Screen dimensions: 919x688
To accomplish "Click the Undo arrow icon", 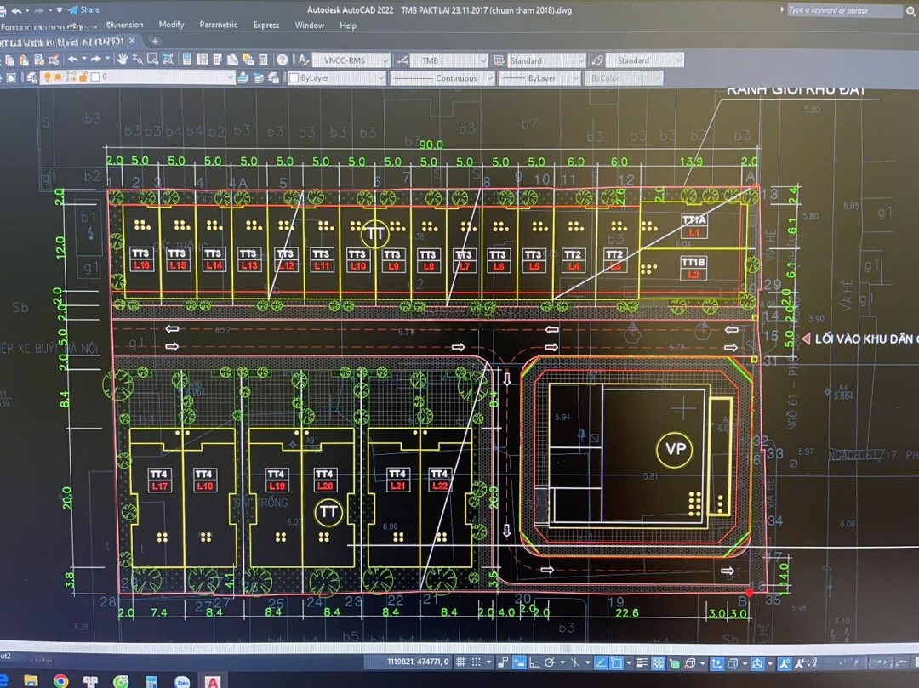I will pyautogui.click(x=72, y=59).
